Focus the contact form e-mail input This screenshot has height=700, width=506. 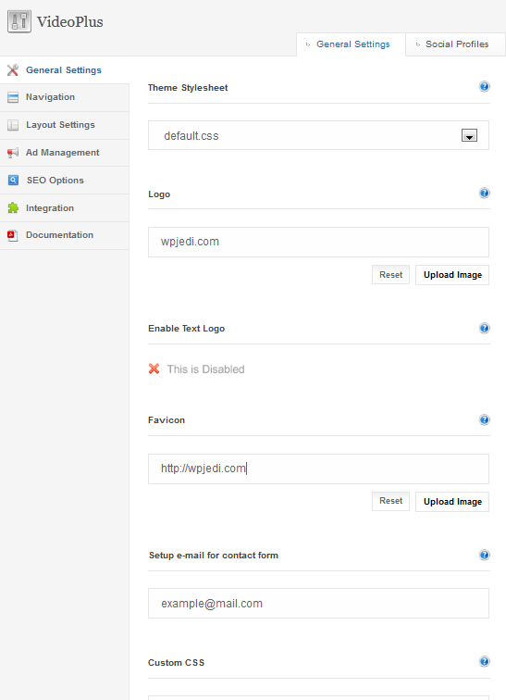[x=318, y=603]
